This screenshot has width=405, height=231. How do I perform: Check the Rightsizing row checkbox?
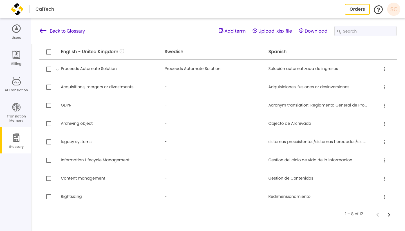click(x=49, y=197)
